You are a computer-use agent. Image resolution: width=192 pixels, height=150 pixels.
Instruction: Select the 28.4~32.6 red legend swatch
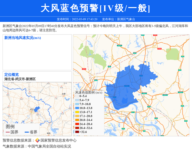click(77, 128)
